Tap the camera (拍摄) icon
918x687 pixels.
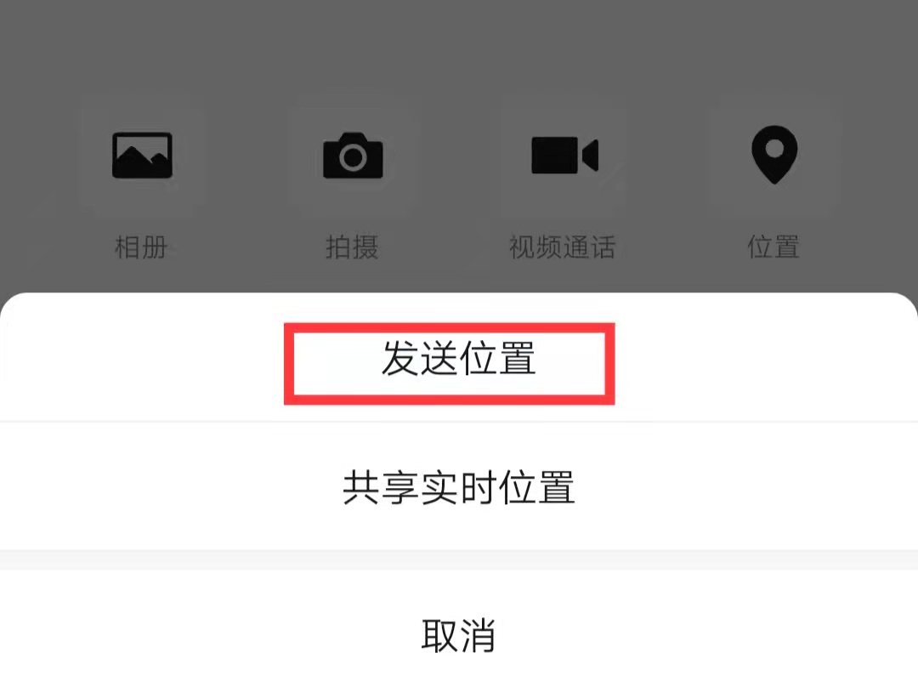[353, 156]
